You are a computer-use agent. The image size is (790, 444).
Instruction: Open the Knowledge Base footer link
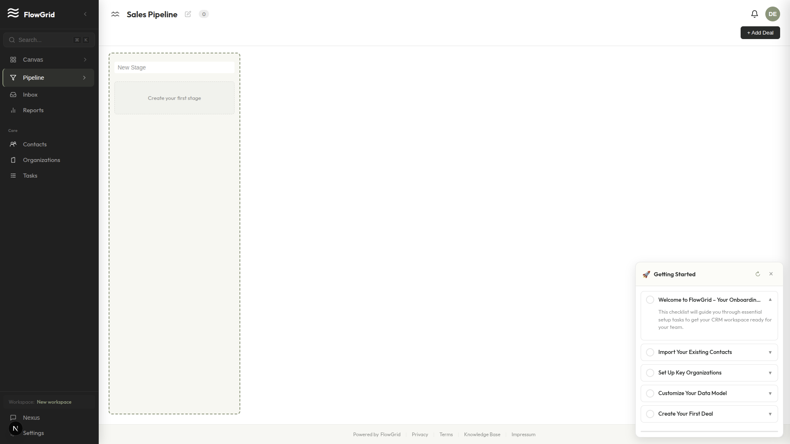(482, 435)
